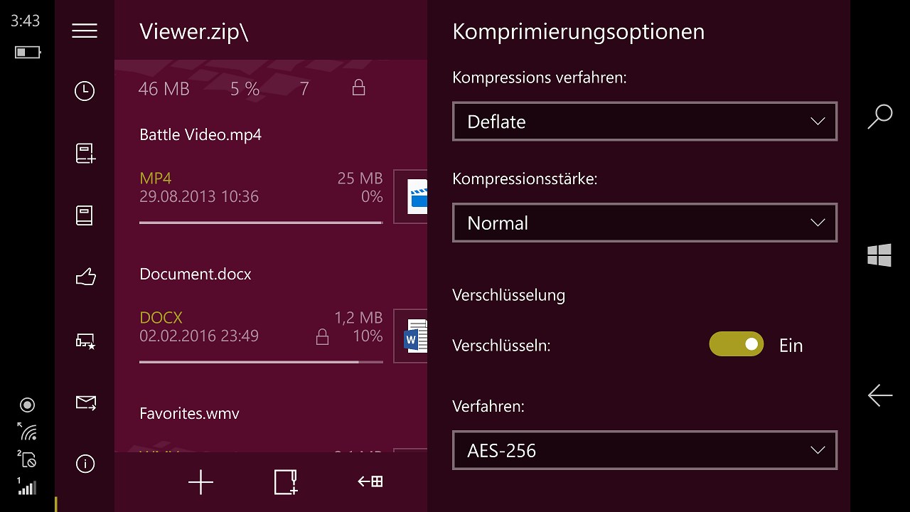Click the Battle Video.mp4 progress bar
This screenshot has width=910, height=512.
pyautogui.click(x=260, y=223)
